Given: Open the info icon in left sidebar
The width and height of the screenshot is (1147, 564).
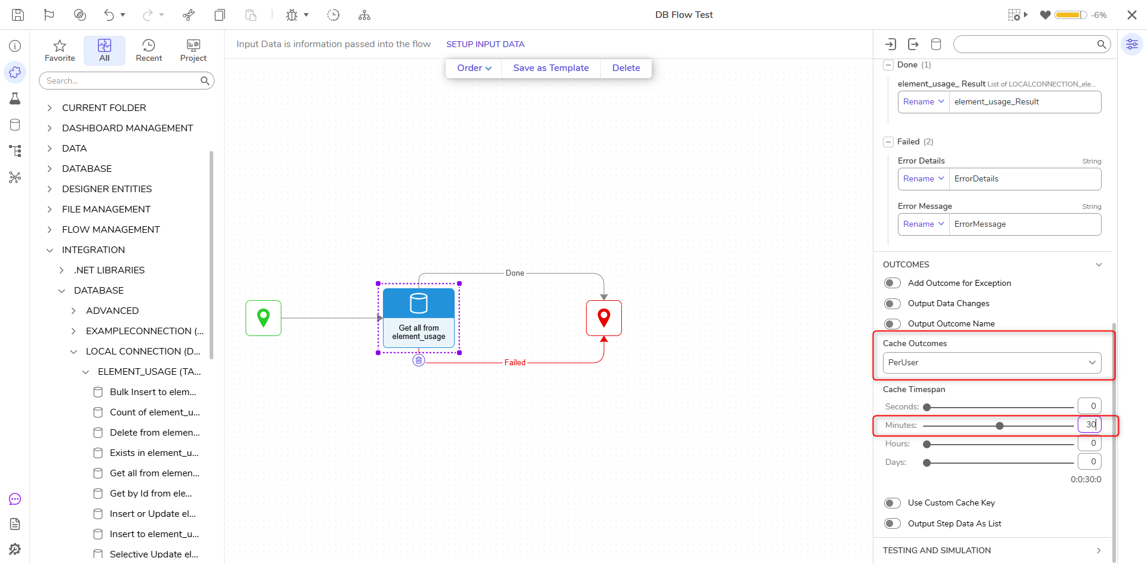Looking at the screenshot, I should [15, 46].
